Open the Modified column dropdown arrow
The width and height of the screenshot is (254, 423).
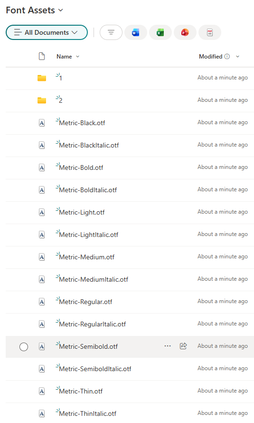pos(237,56)
